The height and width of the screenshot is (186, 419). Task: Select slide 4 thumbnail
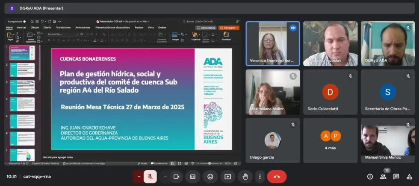tap(22, 104)
